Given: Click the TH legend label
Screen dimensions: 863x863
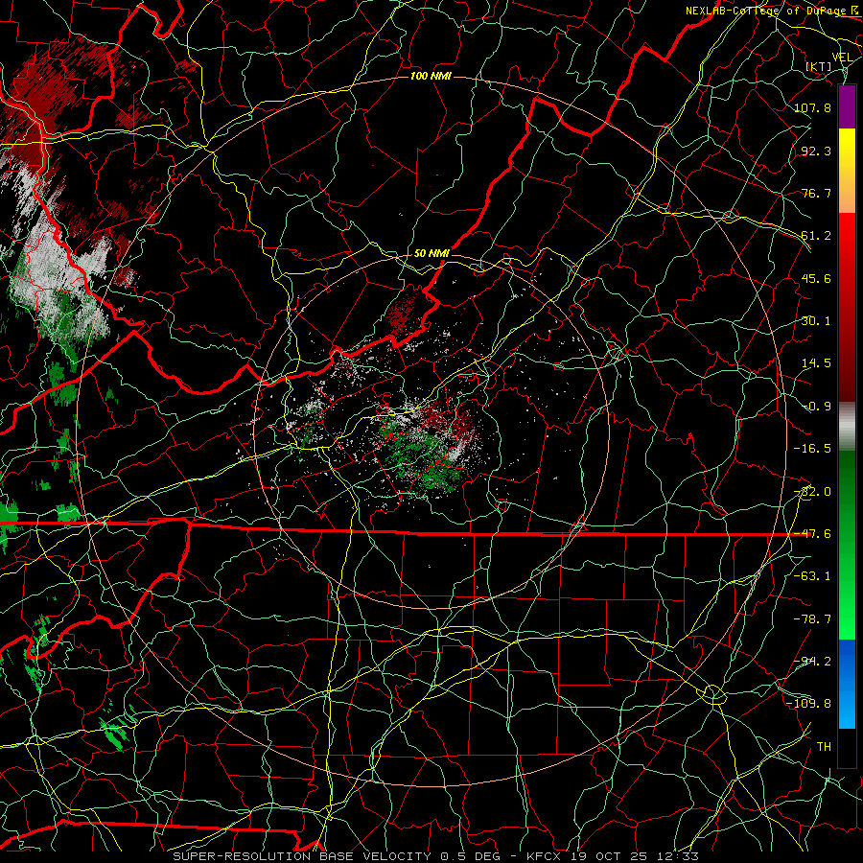Looking at the screenshot, I should pos(824,747).
